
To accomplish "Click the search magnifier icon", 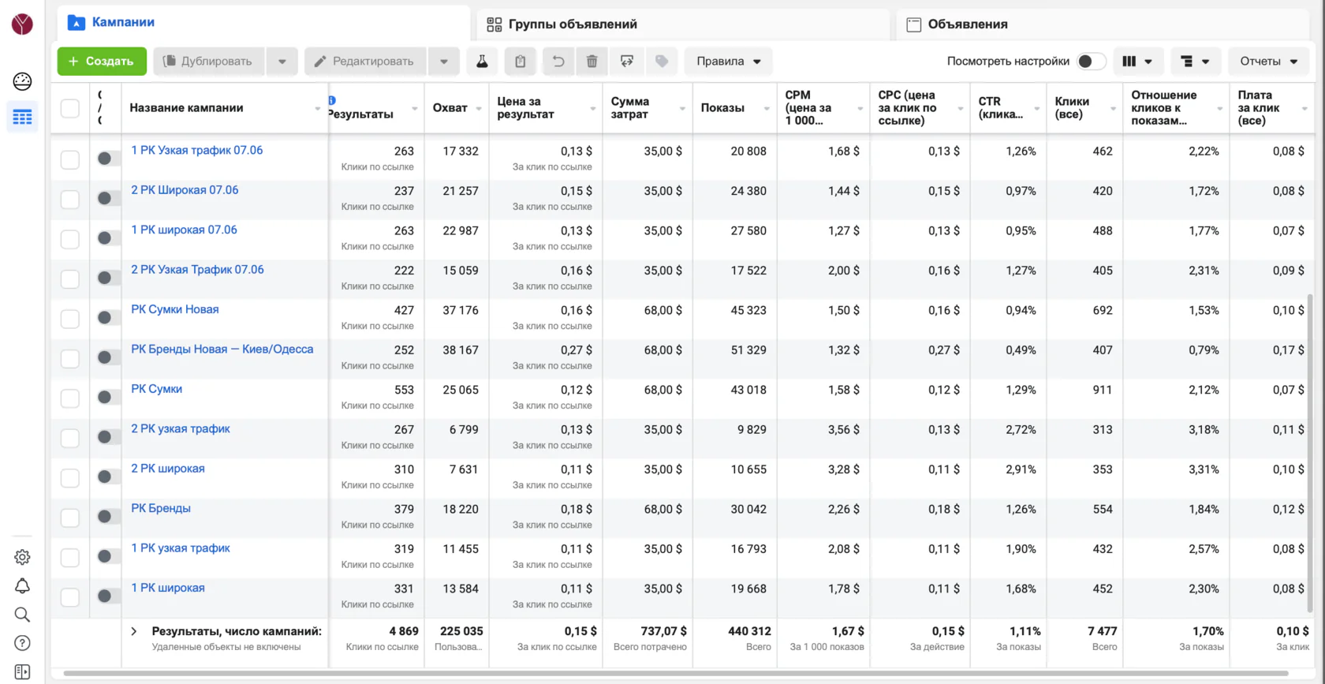I will pos(22,615).
